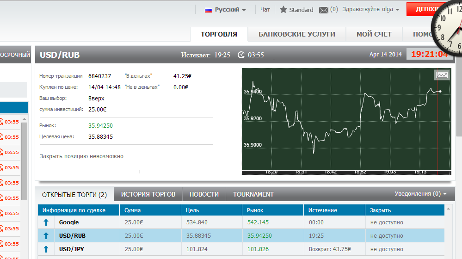Open the Русский language dropdown
Image resolution: width=462 pixels, height=259 pixels.
pos(230,10)
